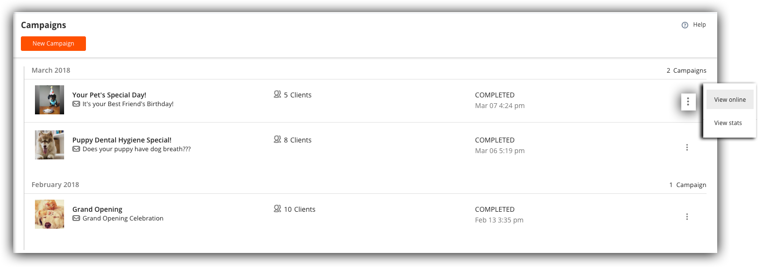Open the Grand Opening campaign title
Image resolution: width=758 pixels, height=267 pixels.
tap(97, 209)
